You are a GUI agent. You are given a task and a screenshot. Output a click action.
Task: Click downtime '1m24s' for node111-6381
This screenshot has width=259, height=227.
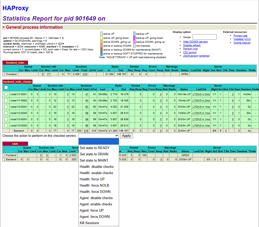click(247, 94)
